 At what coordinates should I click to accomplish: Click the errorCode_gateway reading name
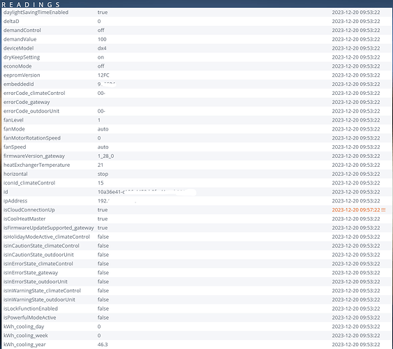coord(27,102)
